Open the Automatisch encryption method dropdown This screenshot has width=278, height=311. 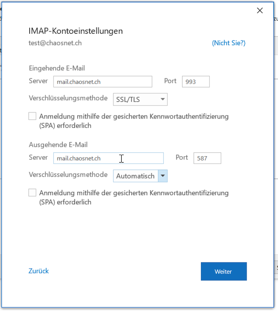tap(135, 176)
